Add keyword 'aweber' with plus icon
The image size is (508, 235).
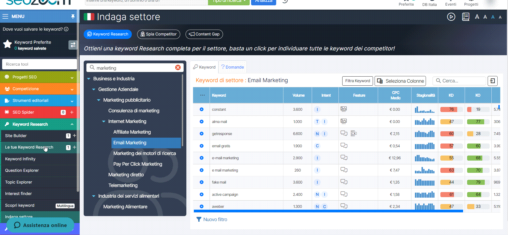[x=202, y=206]
